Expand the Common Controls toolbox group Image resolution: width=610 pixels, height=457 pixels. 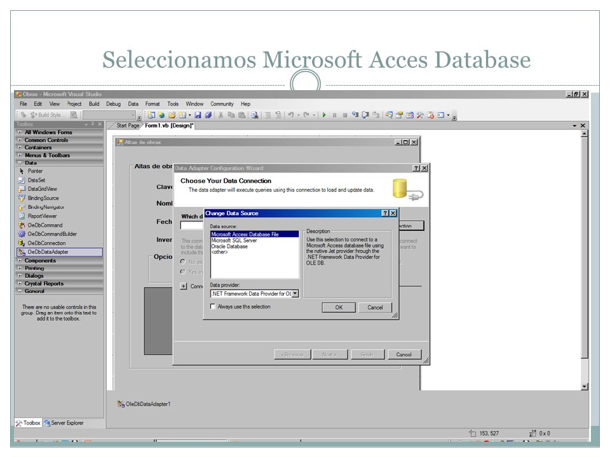point(20,140)
